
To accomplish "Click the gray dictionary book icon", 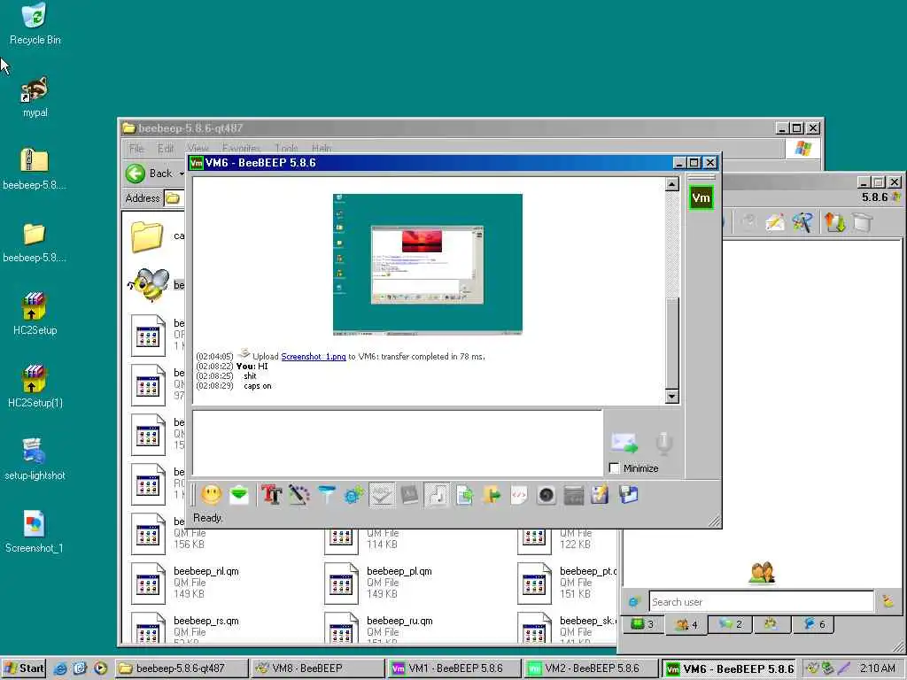I will click(409, 495).
